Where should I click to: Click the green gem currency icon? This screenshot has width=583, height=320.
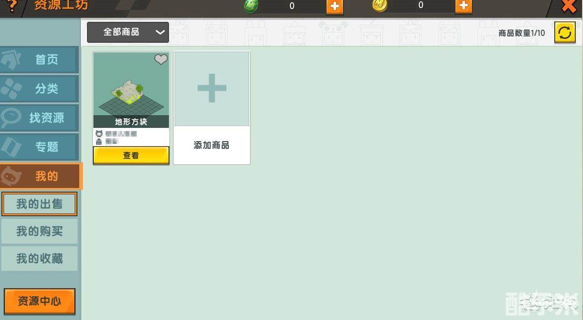pos(251,6)
